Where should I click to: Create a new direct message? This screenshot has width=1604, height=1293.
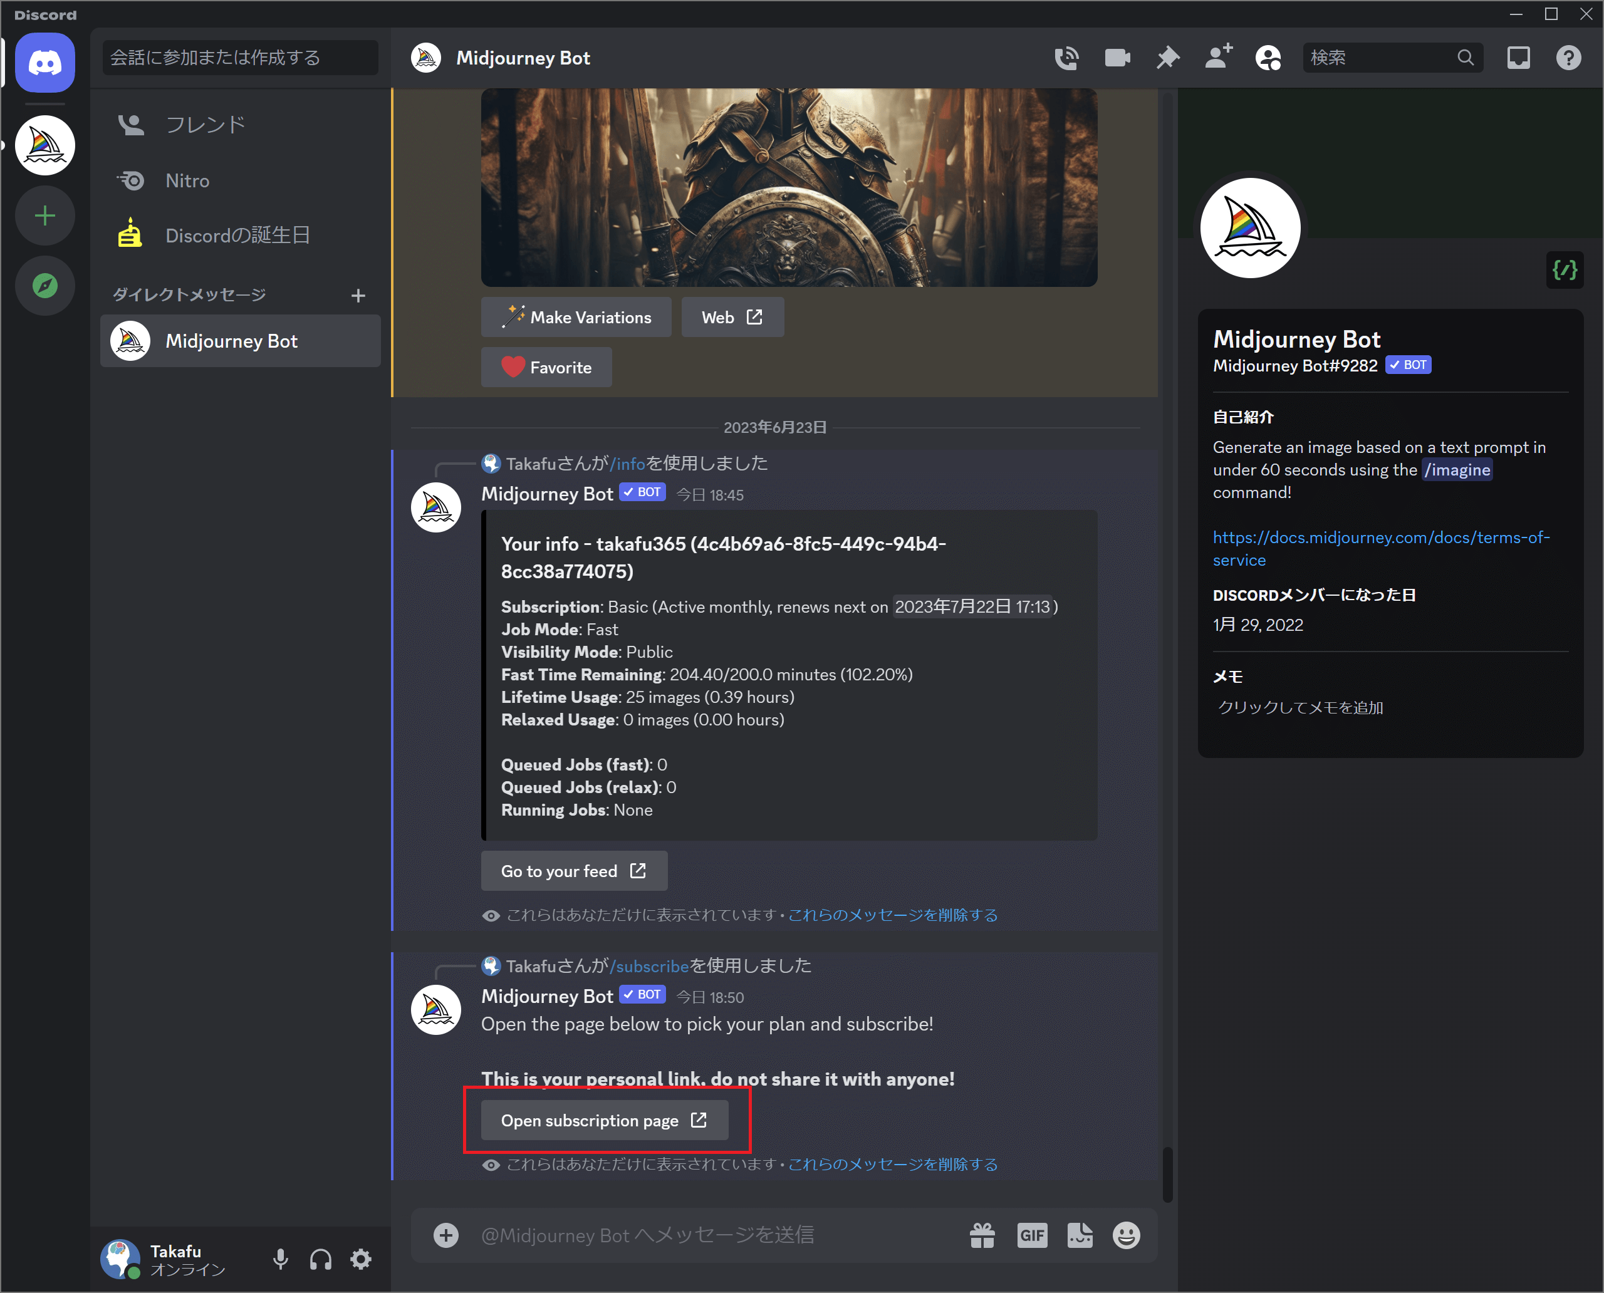(x=358, y=296)
